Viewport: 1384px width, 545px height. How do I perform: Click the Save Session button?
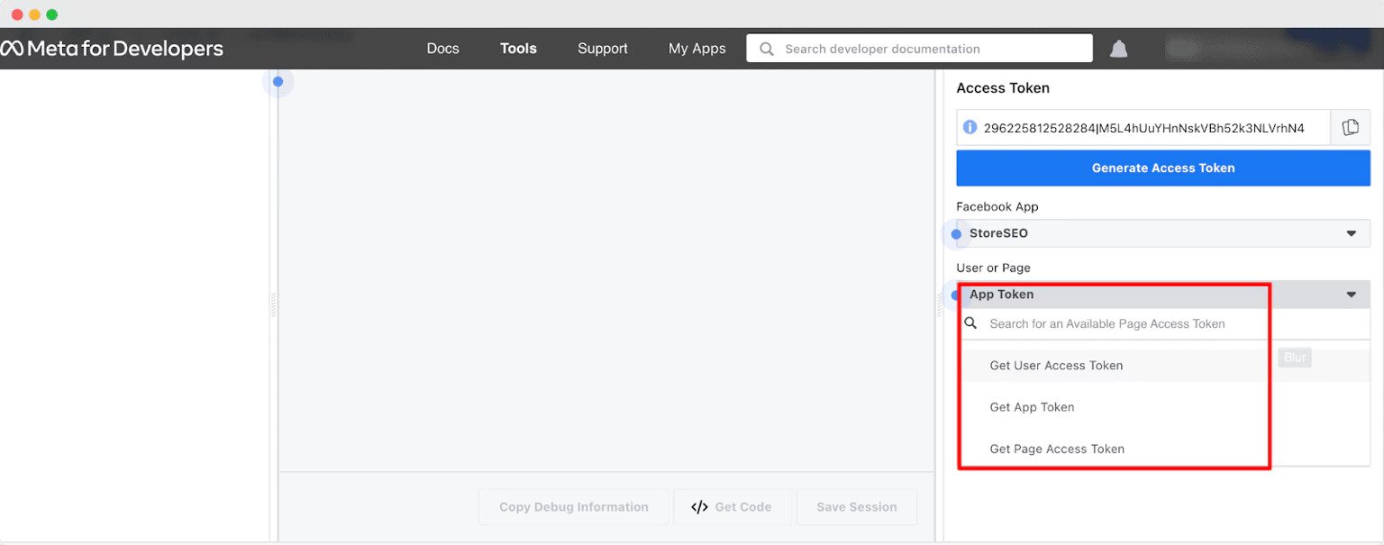[x=857, y=507]
